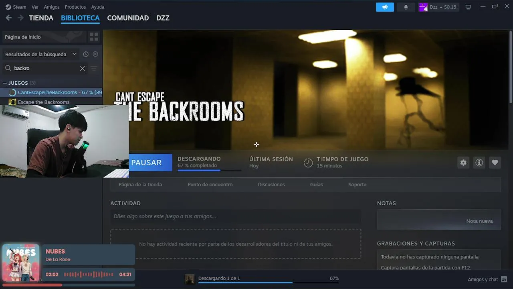Click the PAUSAR download button
The image size is (513, 289).
click(150, 163)
